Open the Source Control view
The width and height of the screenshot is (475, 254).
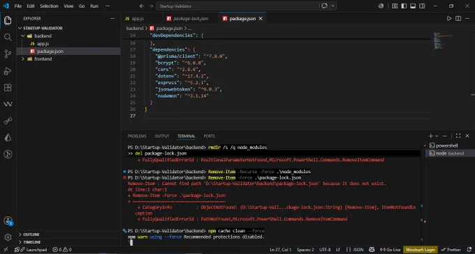pyautogui.click(x=8, y=54)
